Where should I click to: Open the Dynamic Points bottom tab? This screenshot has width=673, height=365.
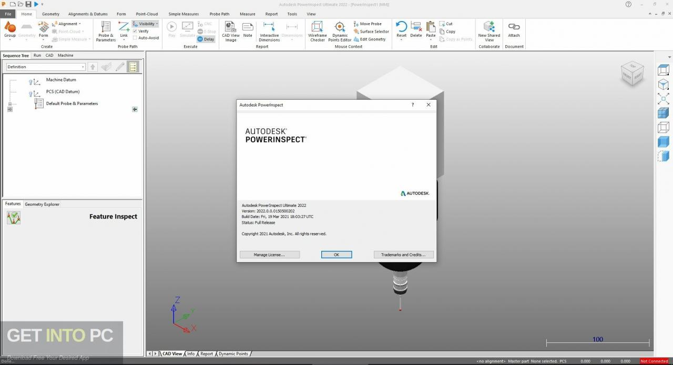click(233, 354)
